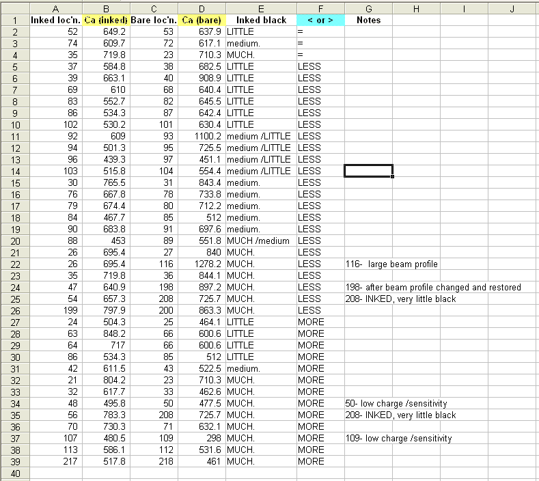
Task: Select the "109- low charge /sensitivity" note cell
Action: click(x=399, y=438)
